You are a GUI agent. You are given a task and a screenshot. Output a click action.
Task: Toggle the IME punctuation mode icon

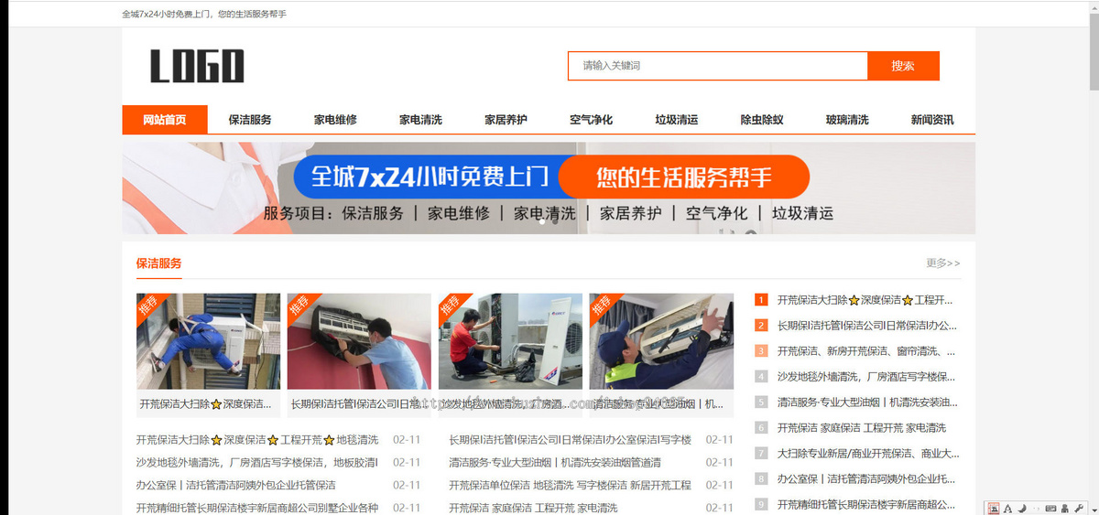click(x=1035, y=509)
